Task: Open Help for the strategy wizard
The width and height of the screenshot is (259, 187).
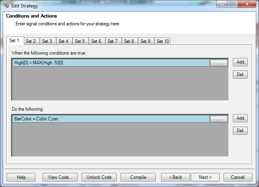Action: (21, 177)
